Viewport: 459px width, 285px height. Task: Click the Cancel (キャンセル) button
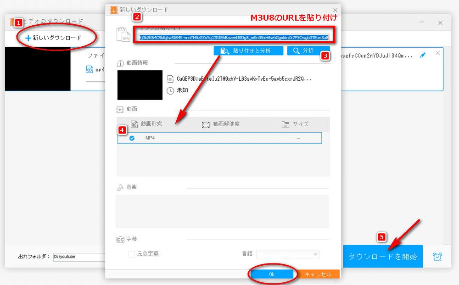point(318,274)
